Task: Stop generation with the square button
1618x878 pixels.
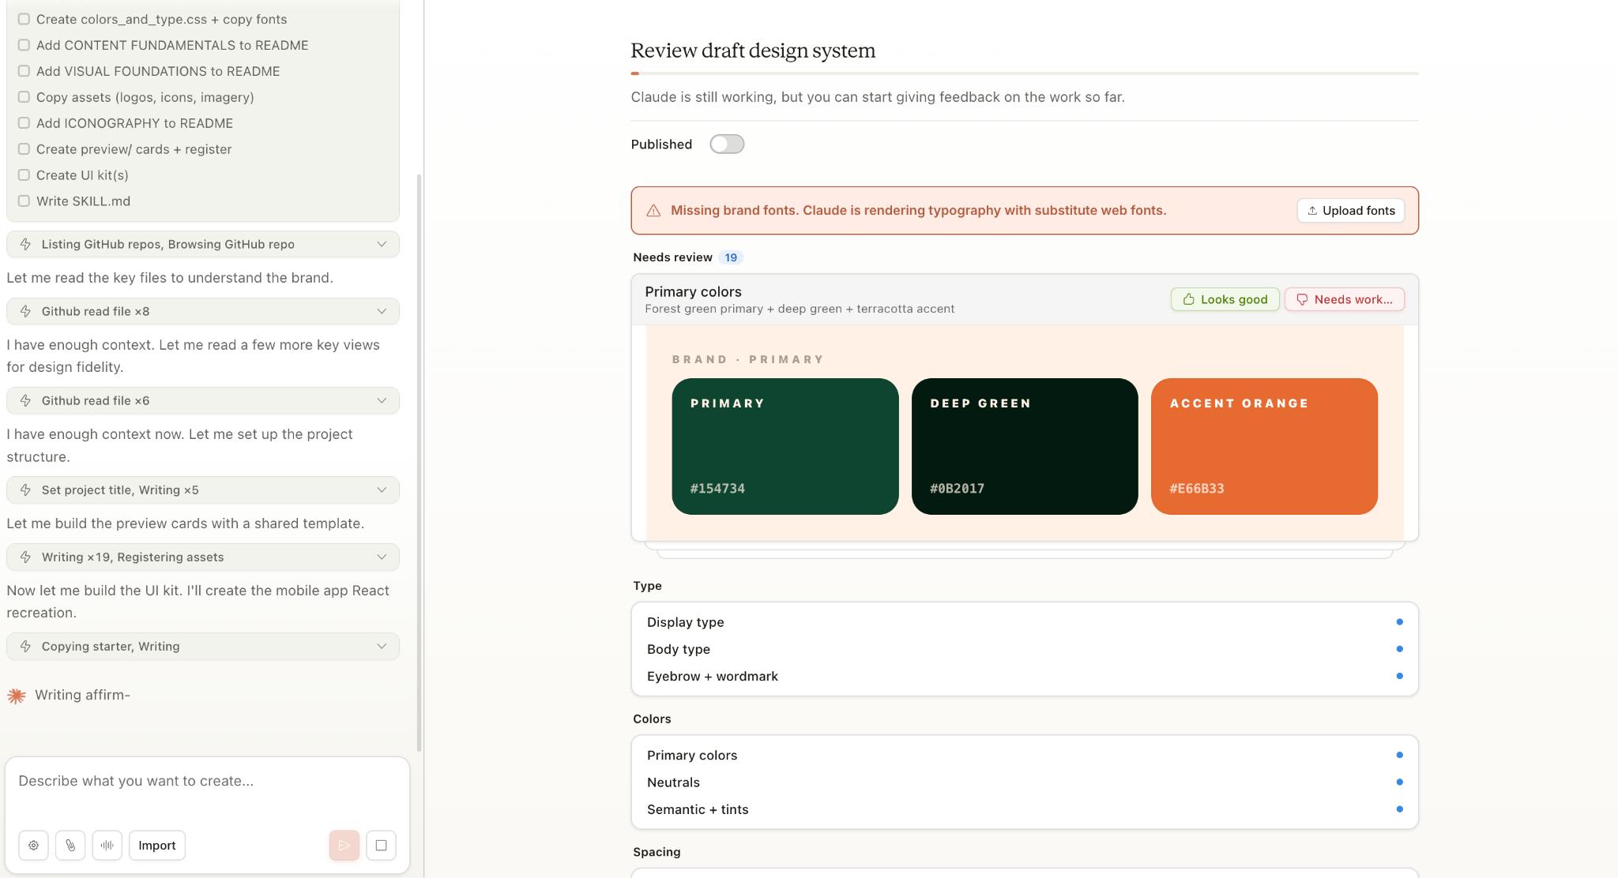Action: point(381,845)
